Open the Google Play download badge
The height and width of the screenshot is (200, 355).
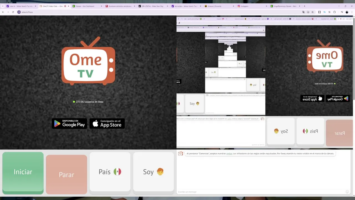(x=69, y=124)
